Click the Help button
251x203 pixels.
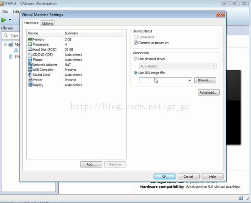tap(213, 176)
